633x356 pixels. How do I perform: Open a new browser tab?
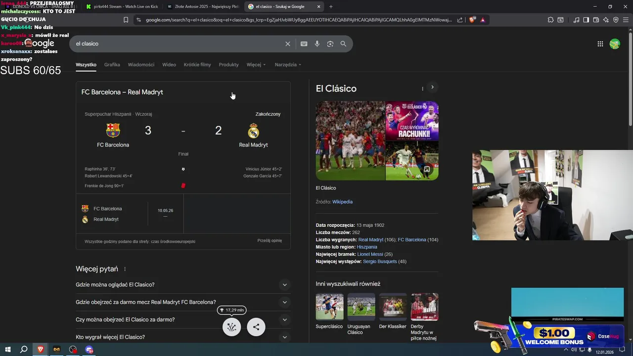coord(331,6)
